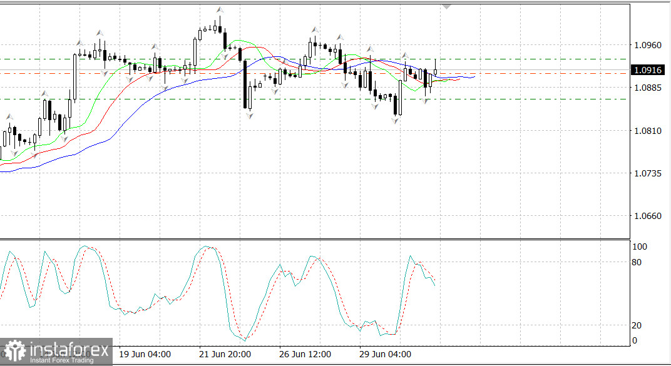Select the 21 Jun 20:00 time label
This screenshot has height=366, width=671.
click(225, 354)
